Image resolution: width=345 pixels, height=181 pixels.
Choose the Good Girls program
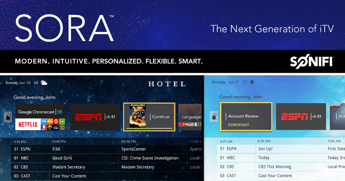tap(84, 158)
